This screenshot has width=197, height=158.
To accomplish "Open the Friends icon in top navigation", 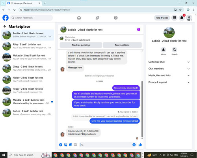I will pos(97,18).
